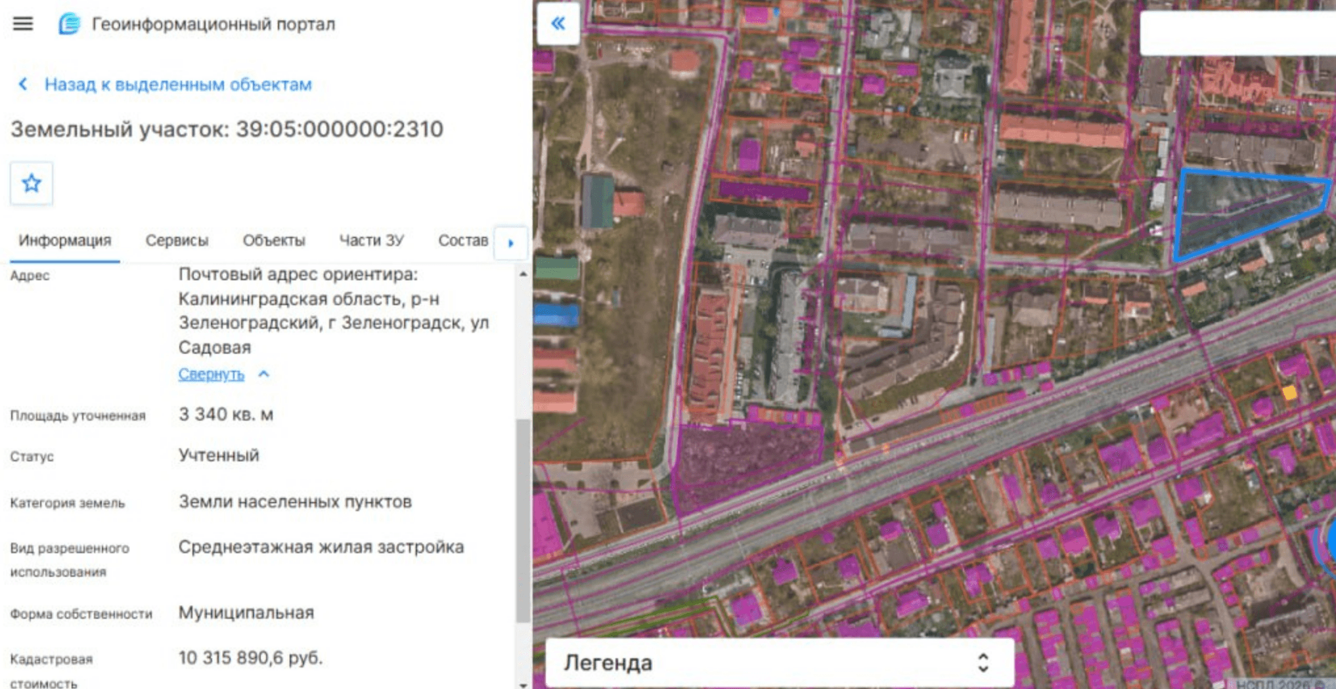Click the value Земли населенных пунктов

click(295, 502)
